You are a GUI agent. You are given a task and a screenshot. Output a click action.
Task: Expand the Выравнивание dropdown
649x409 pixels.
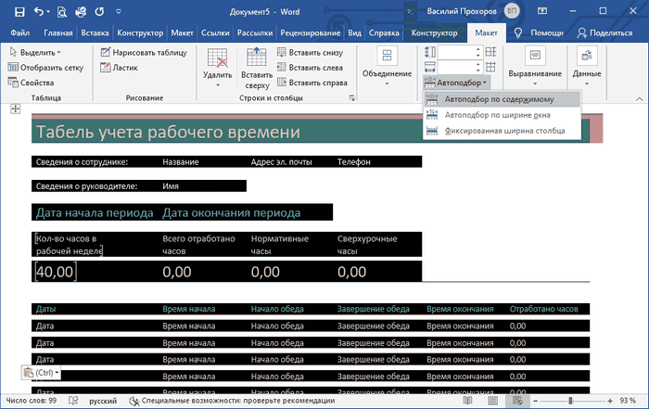pyautogui.click(x=535, y=65)
